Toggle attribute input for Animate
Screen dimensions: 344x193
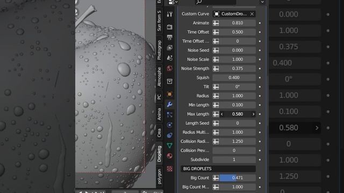[216, 23]
